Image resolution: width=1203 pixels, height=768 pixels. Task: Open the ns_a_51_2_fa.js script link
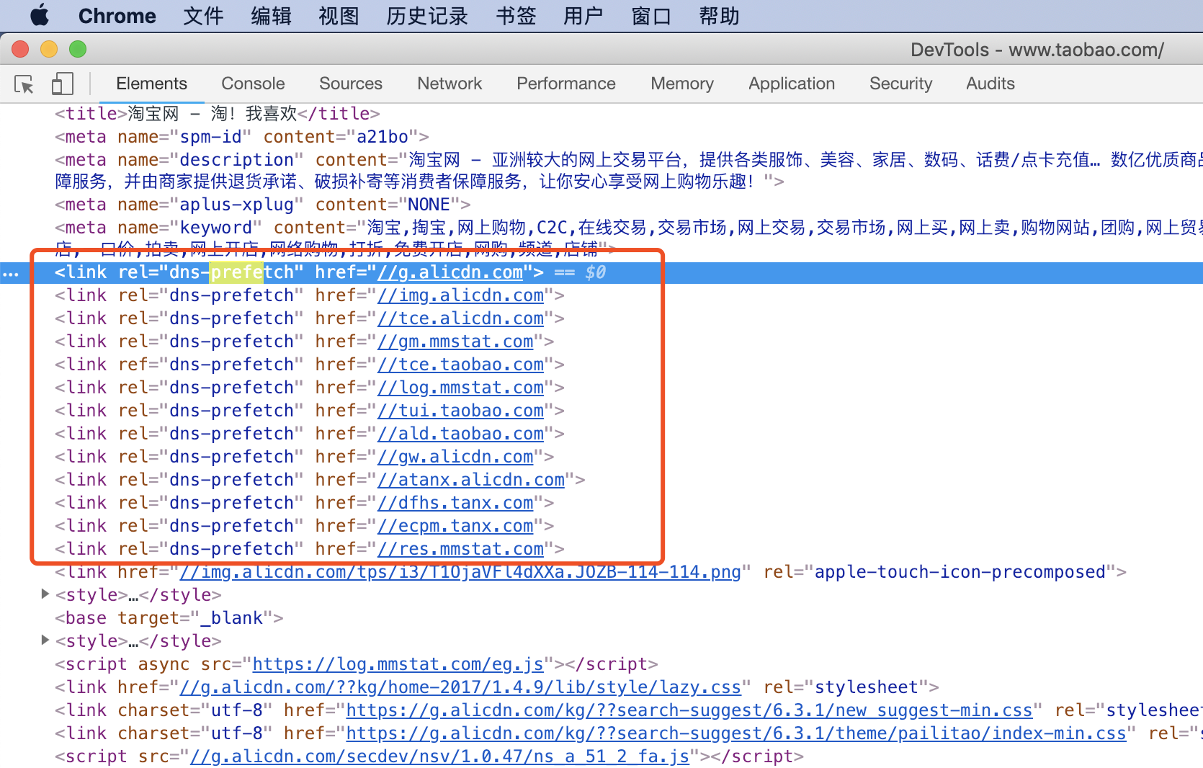(x=439, y=756)
